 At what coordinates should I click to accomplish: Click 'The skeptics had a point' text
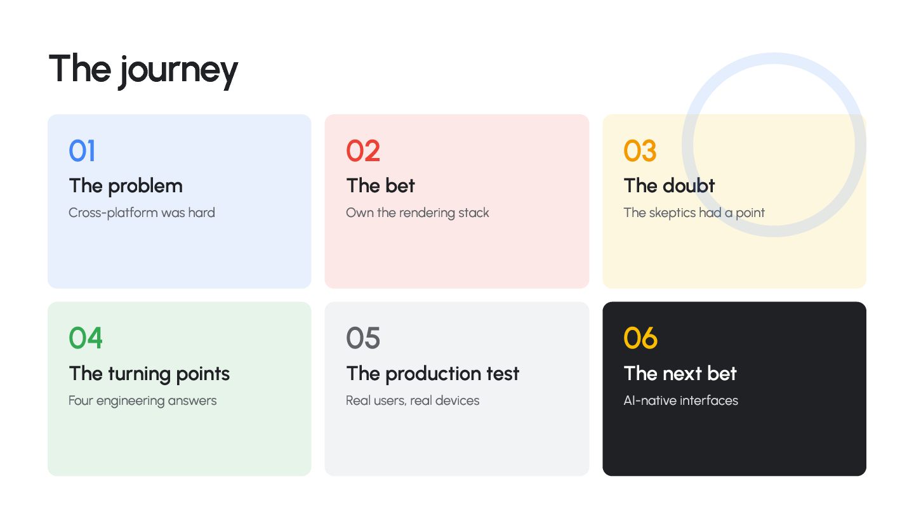[x=694, y=213]
